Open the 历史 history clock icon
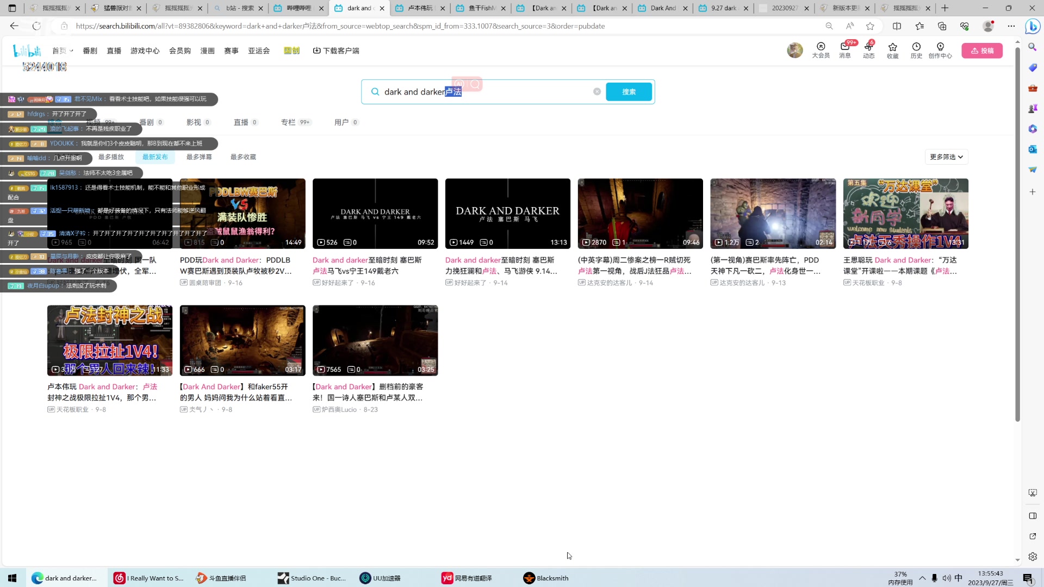The height and width of the screenshot is (587, 1044). pos(916,50)
